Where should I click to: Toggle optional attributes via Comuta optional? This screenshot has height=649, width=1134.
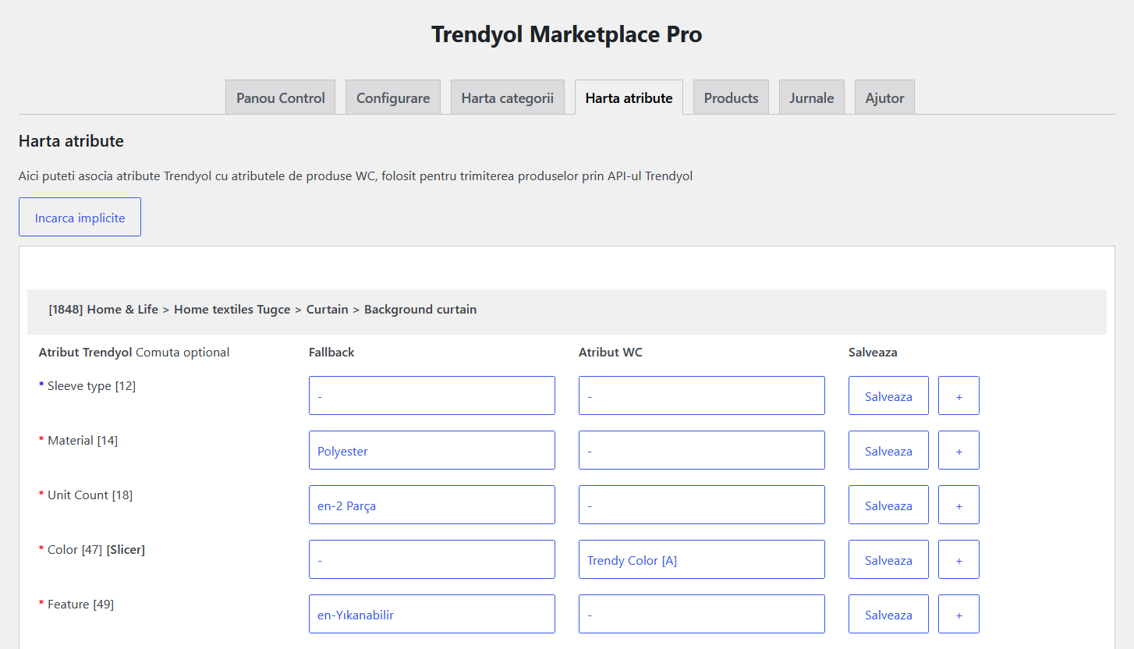click(183, 353)
